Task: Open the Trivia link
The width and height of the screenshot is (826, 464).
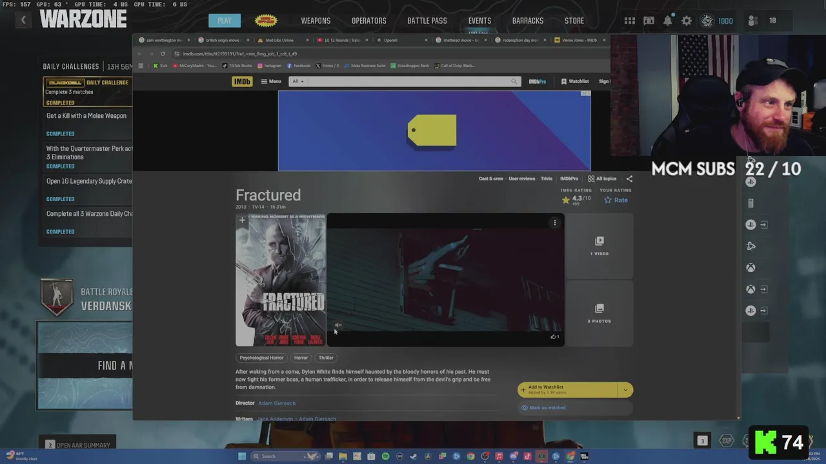Action: pos(547,179)
